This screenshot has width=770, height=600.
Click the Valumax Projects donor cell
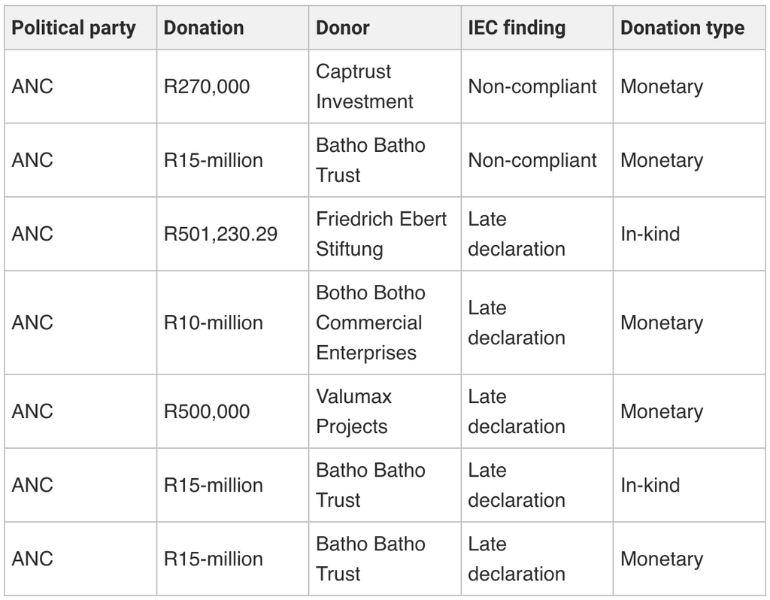click(385, 411)
